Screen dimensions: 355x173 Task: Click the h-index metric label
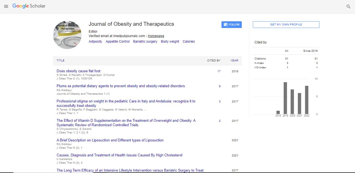coord(259,63)
